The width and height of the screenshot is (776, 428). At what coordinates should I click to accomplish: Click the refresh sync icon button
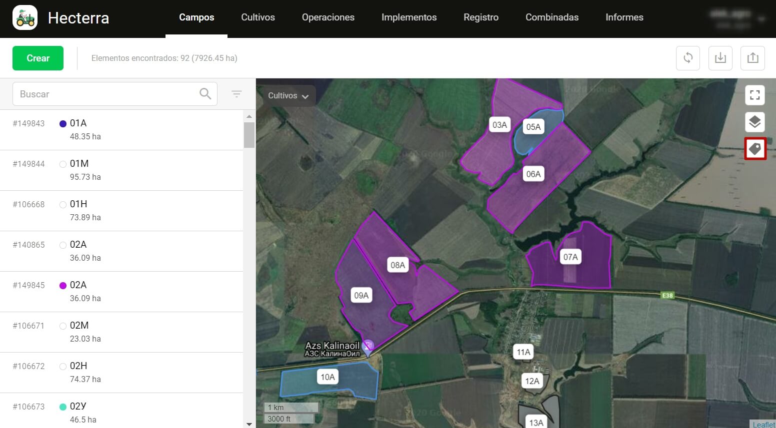688,58
